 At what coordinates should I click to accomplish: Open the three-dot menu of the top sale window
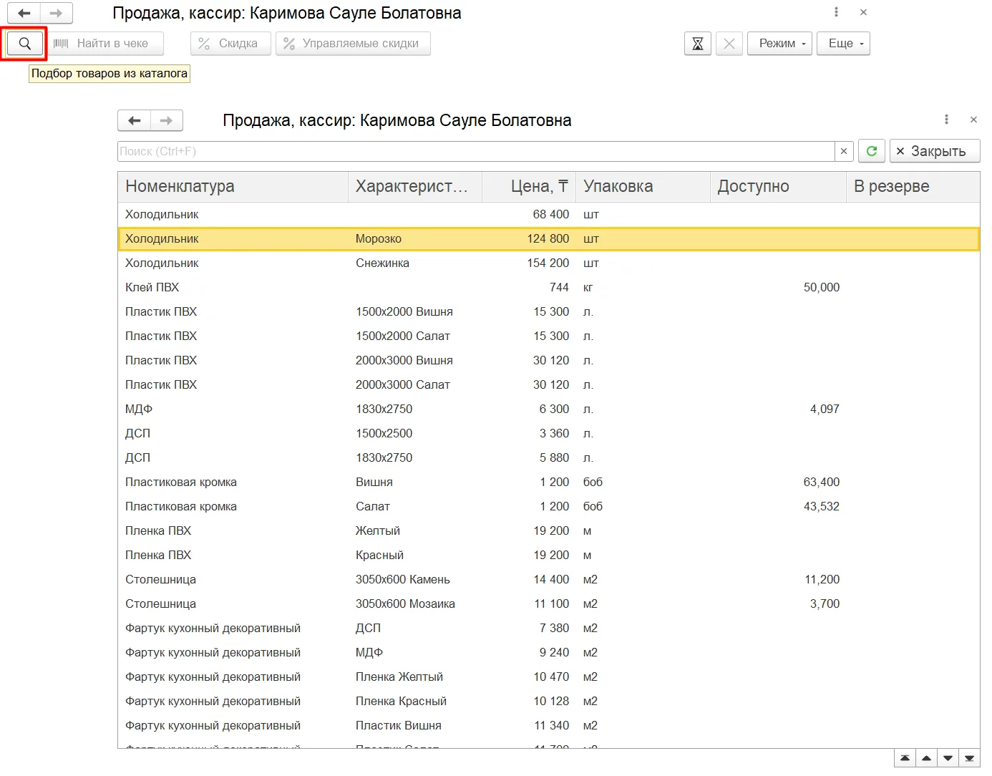point(836,12)
